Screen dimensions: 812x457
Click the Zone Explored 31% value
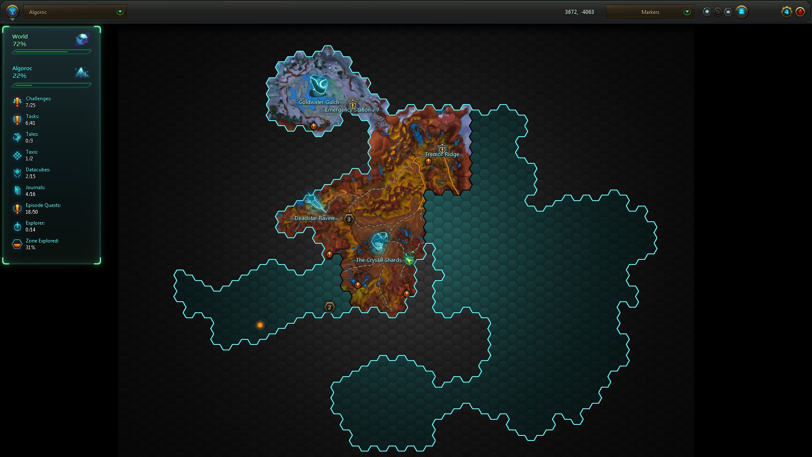point(30,248)
